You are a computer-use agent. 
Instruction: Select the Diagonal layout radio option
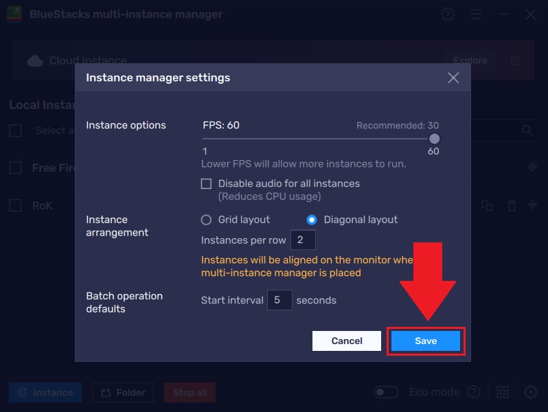311,220
